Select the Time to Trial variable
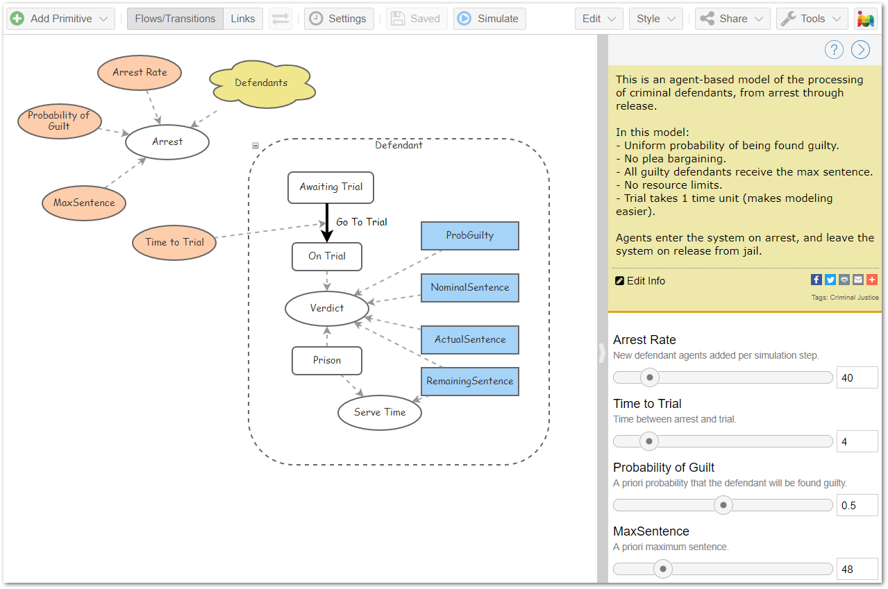 click(174, 242)
